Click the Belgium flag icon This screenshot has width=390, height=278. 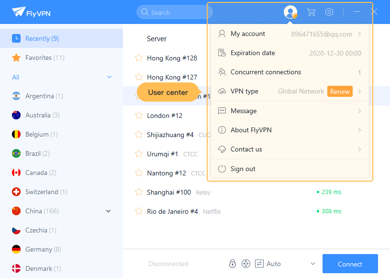click(x=16, y=134)
